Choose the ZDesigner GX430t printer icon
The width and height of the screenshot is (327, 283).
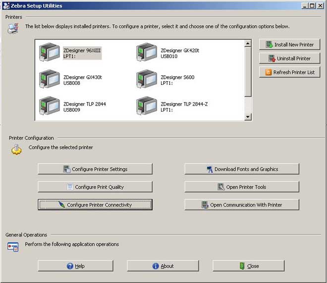pos(50,79)
